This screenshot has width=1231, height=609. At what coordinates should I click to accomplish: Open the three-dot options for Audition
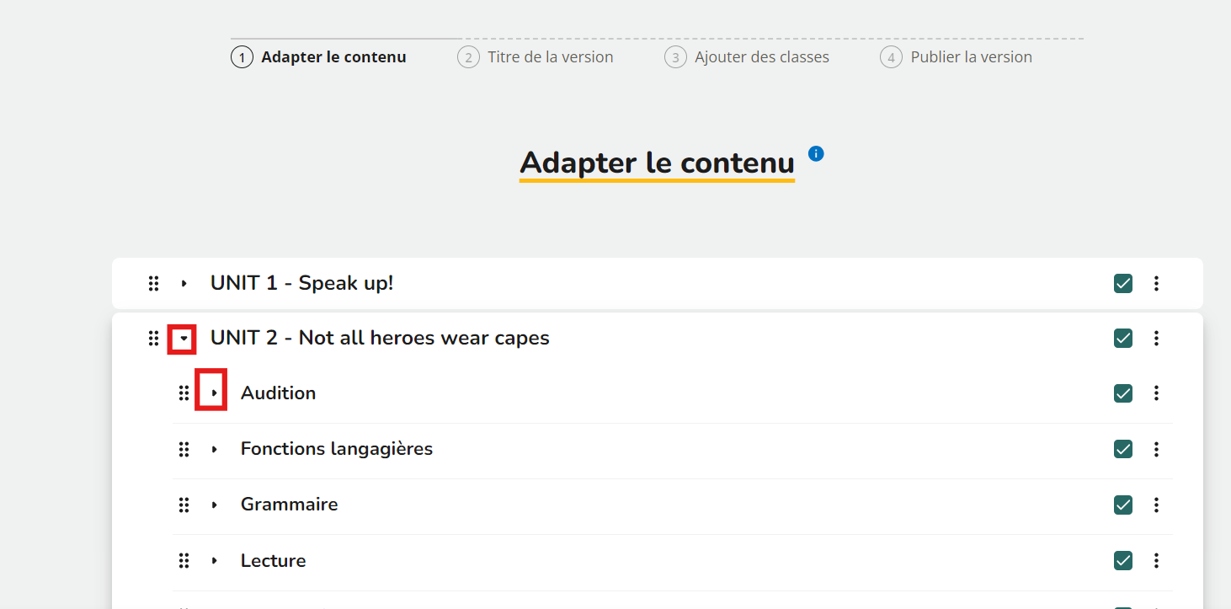click(1156, 393)
